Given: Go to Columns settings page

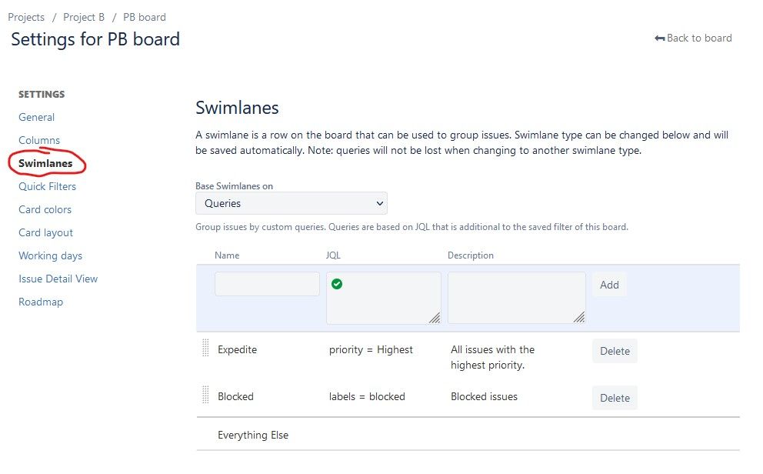Looking at the screenshot, I should click(39, 140).
